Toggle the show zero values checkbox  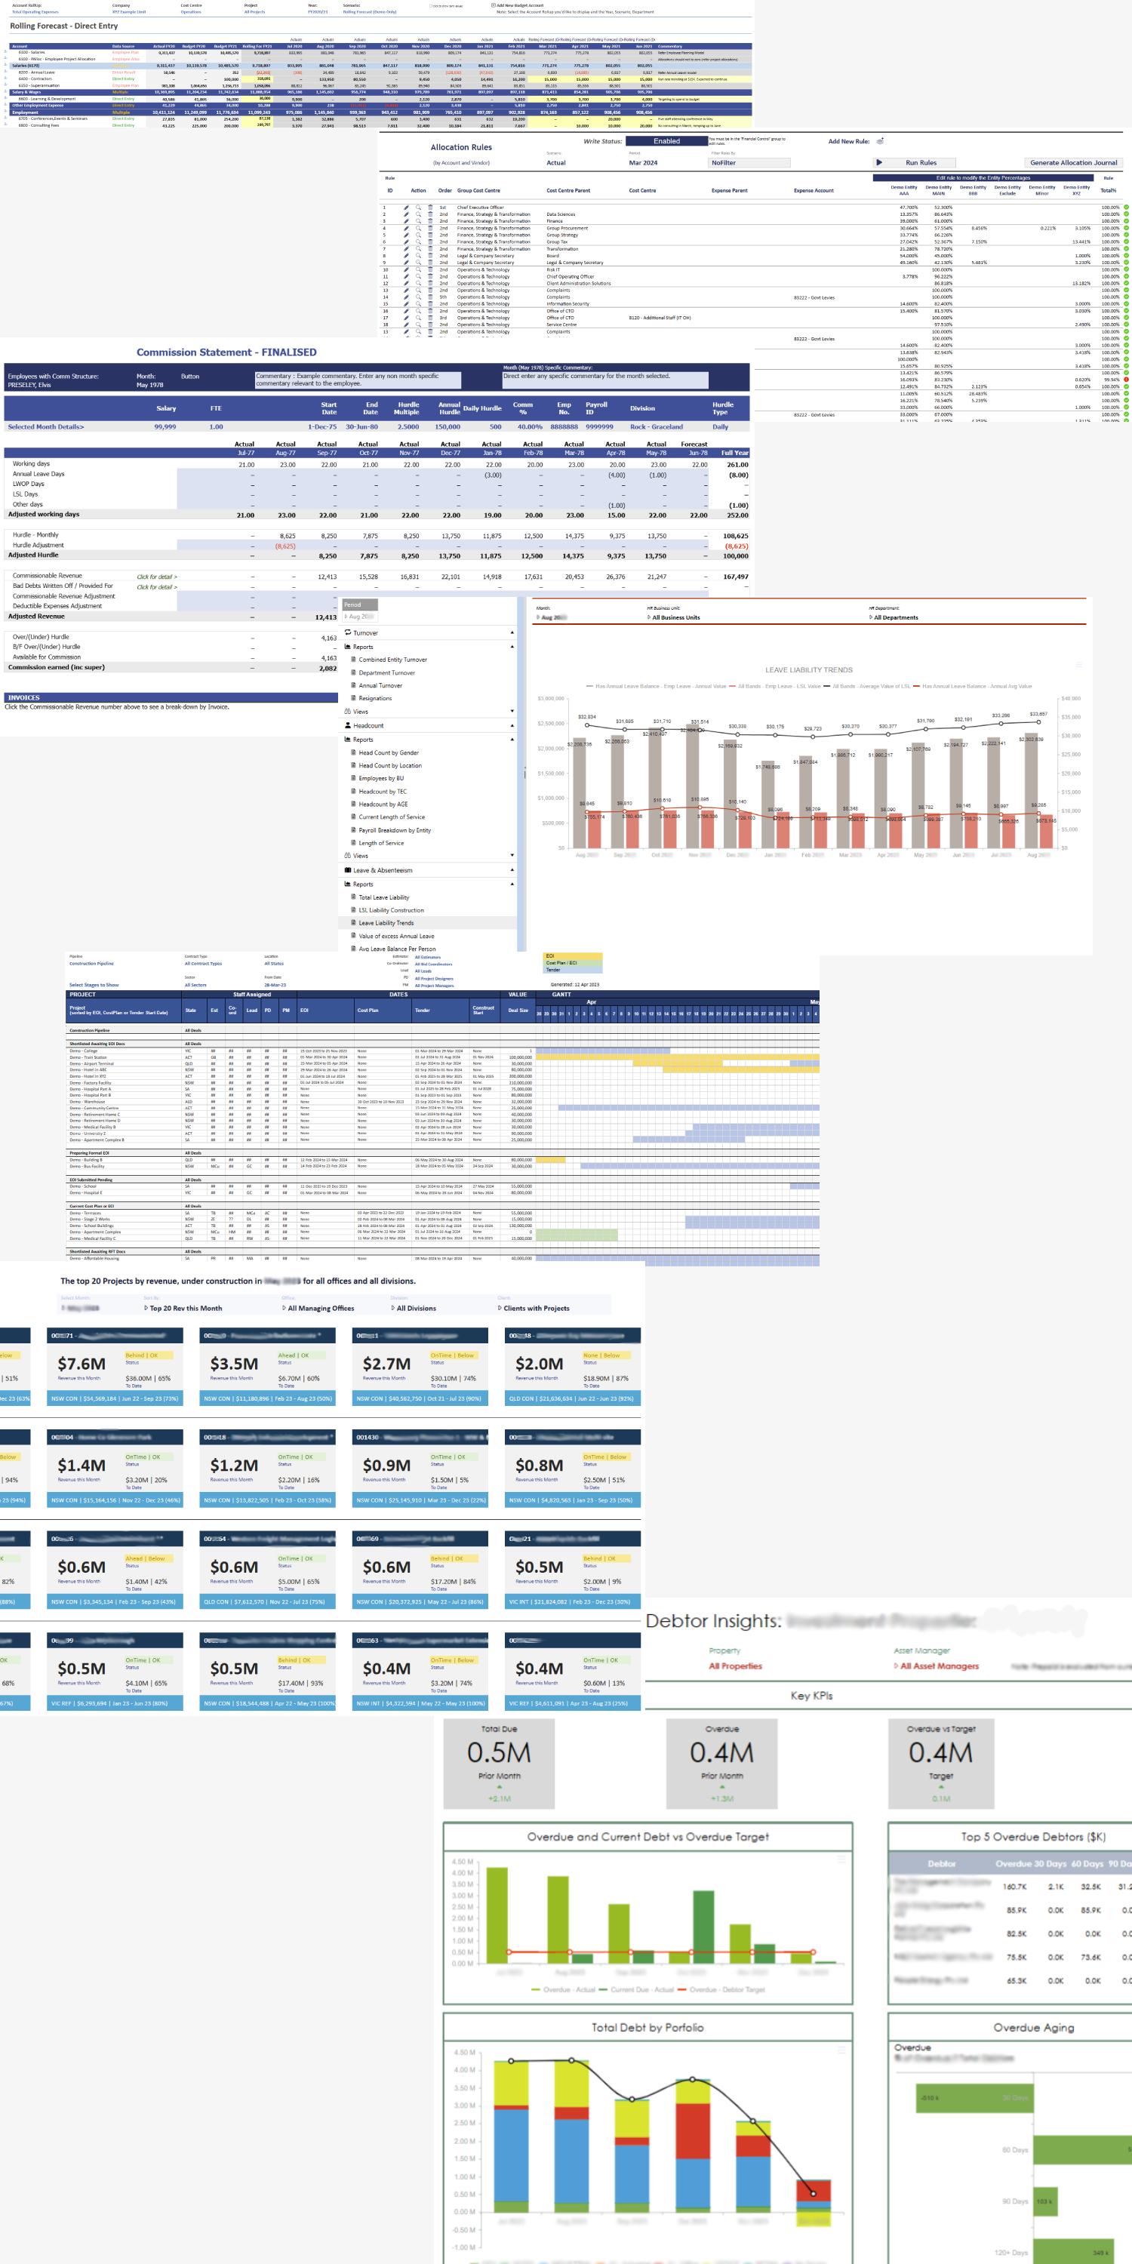click(x=431, y=5)
